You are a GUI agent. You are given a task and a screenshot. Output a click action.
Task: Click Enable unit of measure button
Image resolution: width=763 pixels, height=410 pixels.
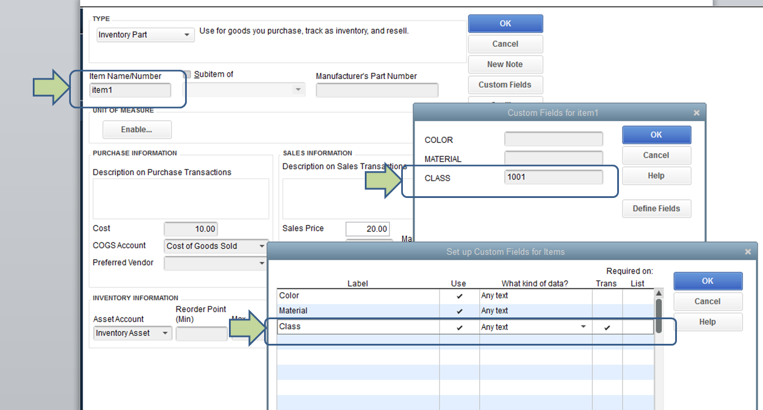click(137, 129)
